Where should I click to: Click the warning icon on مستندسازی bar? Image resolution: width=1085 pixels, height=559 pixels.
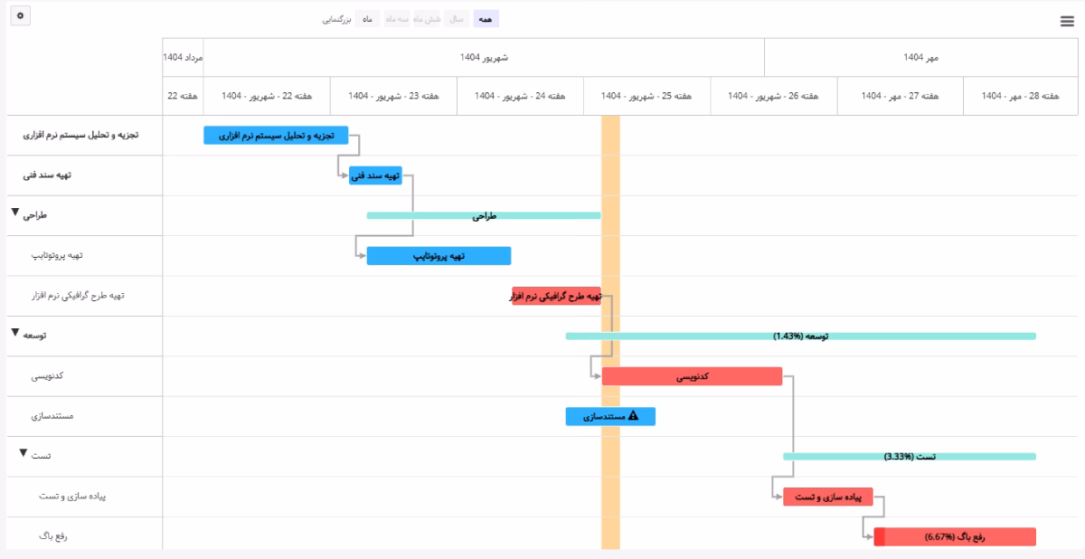pos(633,416)
